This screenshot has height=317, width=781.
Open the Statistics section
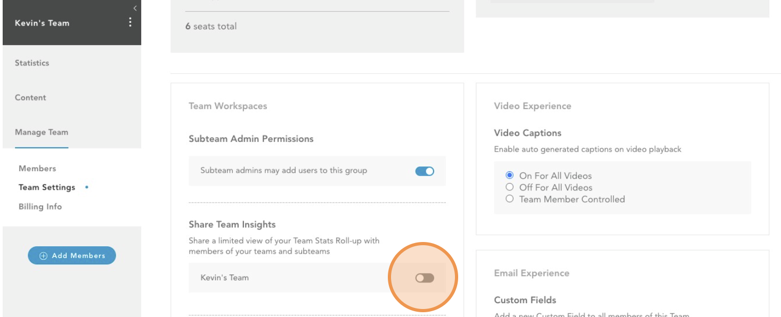coord(31,63)
